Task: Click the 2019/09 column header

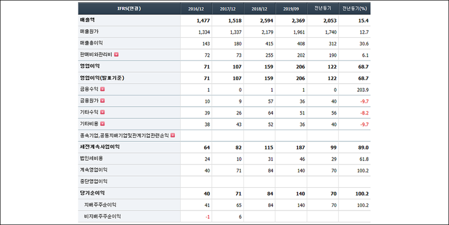Action: [x=291, y=9]
